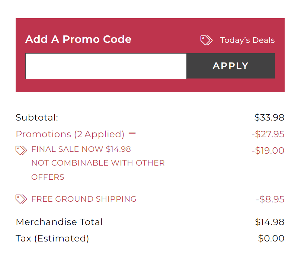
Task: Select the FREE GROUND SHIPPING promotion text
Action: (84, 199)
